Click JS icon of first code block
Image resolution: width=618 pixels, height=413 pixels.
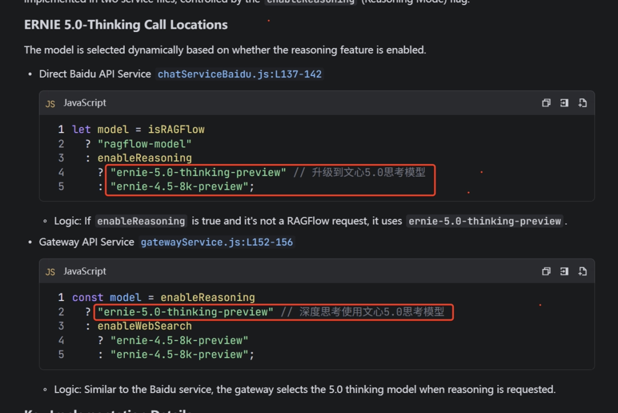pos(50,104)
